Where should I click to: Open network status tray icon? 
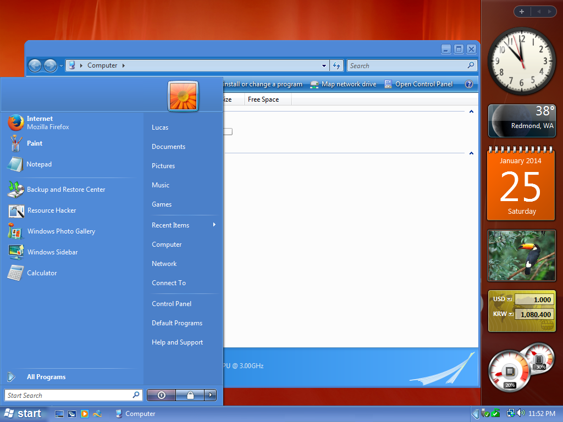[x=510, y=413]
